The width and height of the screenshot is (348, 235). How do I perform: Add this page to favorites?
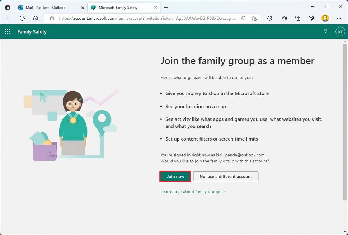pos(254,18)
